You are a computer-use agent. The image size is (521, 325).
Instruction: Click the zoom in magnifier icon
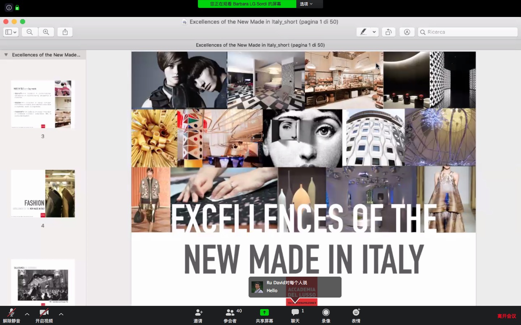(x=46, y=32)
